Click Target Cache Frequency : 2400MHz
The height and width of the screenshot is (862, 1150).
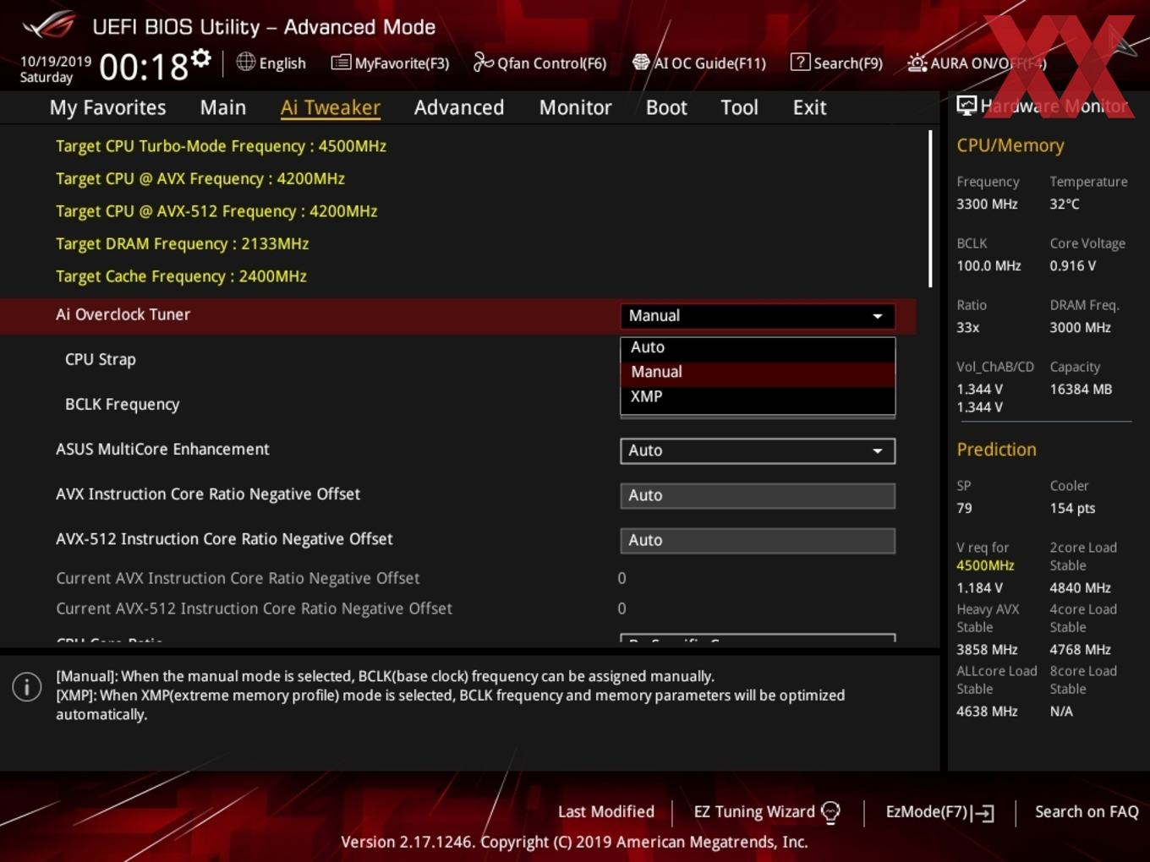click(181, 276)
